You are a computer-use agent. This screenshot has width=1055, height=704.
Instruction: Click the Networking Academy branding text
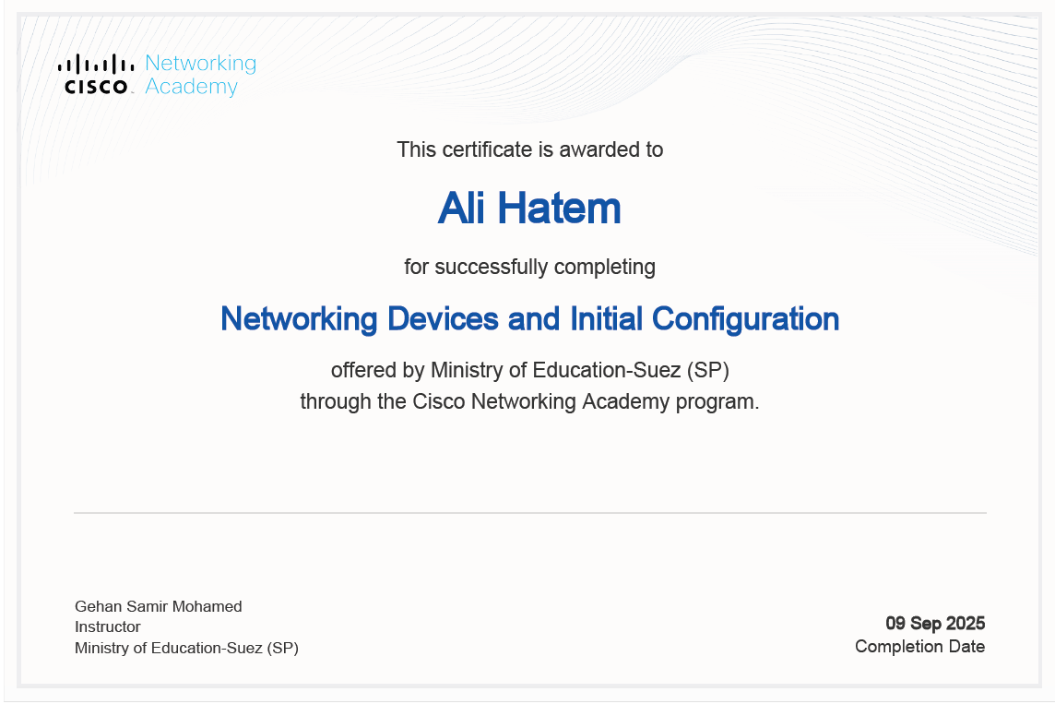pos(199,74)
